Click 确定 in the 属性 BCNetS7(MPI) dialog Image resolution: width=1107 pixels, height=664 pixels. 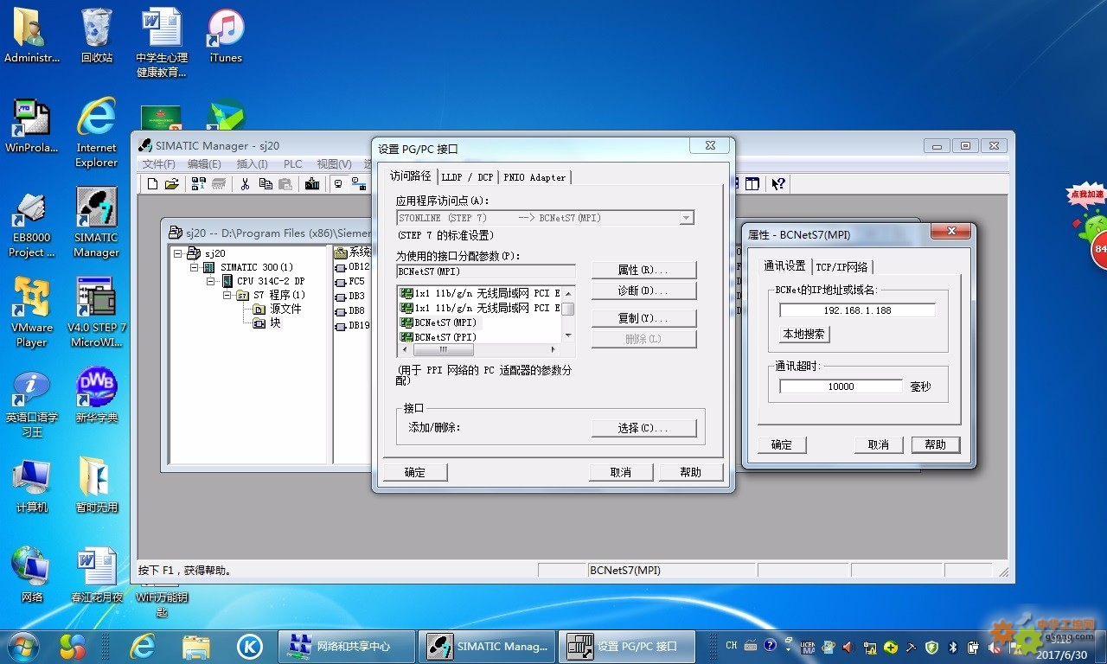pyautogui.click(x=782, y=444)
